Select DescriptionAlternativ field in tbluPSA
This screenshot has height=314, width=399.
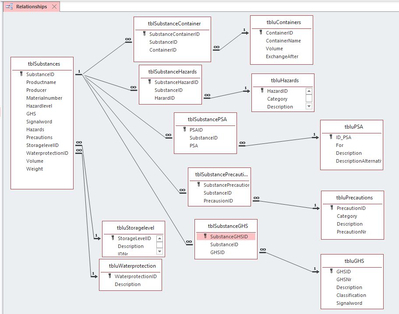[x=358, y=161]
